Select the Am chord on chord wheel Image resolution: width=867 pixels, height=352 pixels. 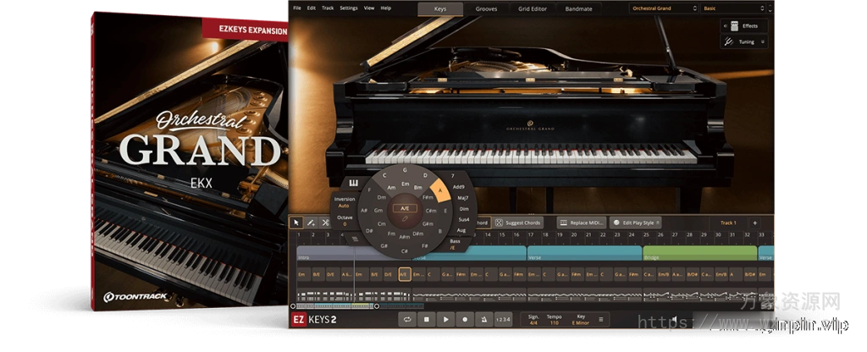391,188
